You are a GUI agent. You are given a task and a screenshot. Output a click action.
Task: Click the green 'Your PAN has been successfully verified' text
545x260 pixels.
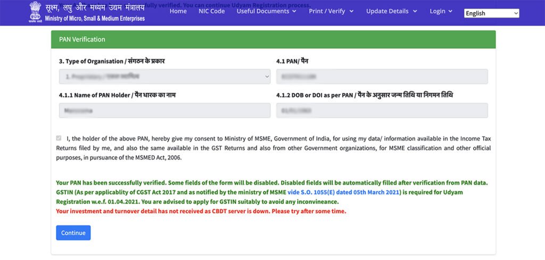pyautogui.click(x=111, y=182)
